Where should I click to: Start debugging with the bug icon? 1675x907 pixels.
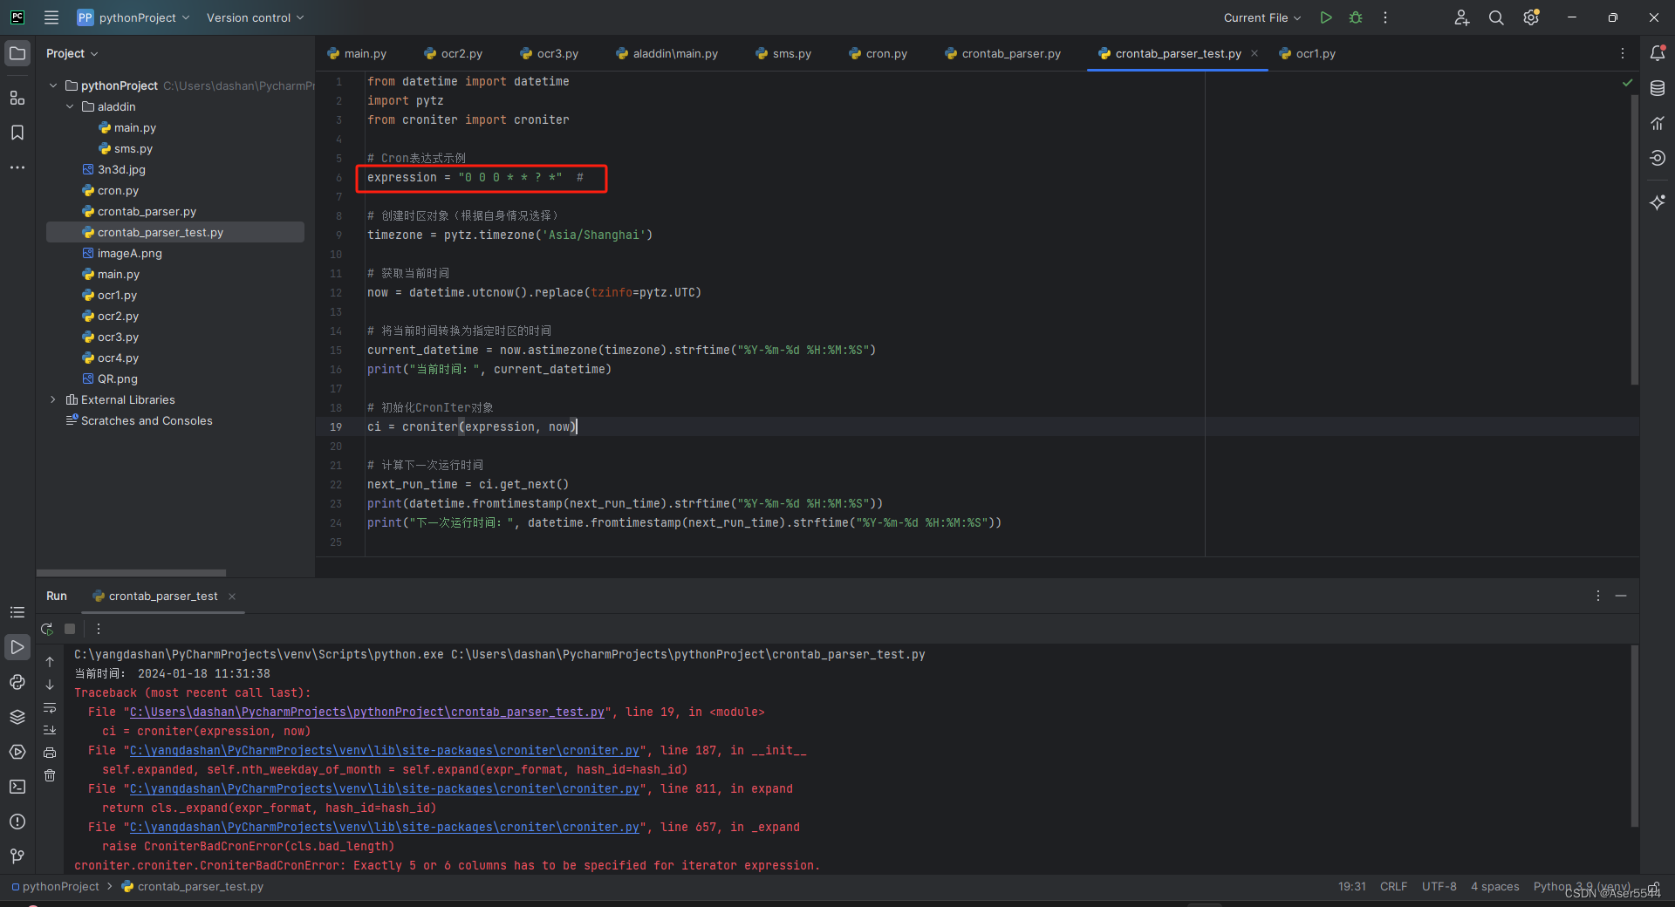(x=1355, y=17)
